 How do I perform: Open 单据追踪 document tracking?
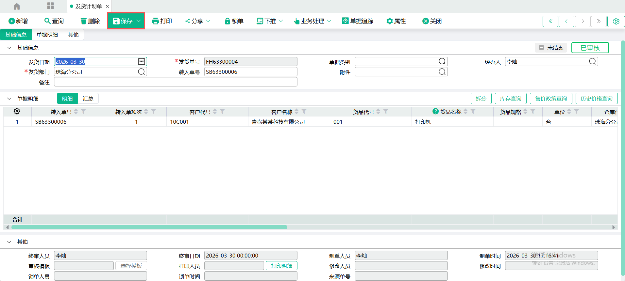[358, 21]
